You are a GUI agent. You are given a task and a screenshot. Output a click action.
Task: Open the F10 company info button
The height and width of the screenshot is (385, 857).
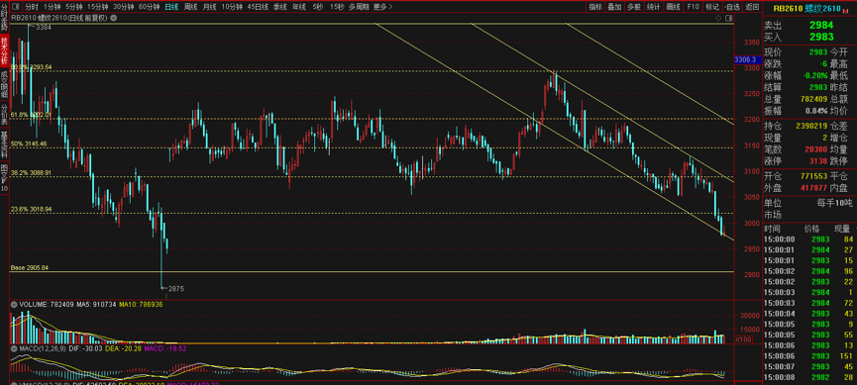[694, 7]
